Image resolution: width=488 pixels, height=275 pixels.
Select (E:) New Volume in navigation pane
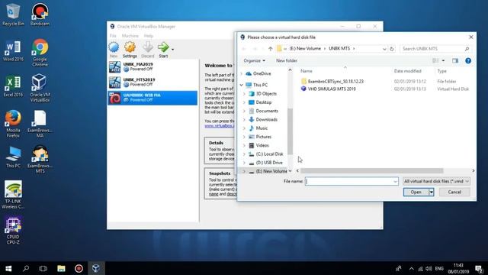click(x=271, y=171)
